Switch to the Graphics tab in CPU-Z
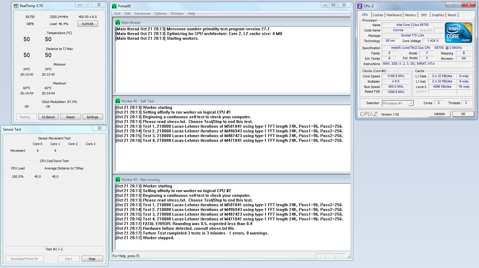 click(438, 15)
